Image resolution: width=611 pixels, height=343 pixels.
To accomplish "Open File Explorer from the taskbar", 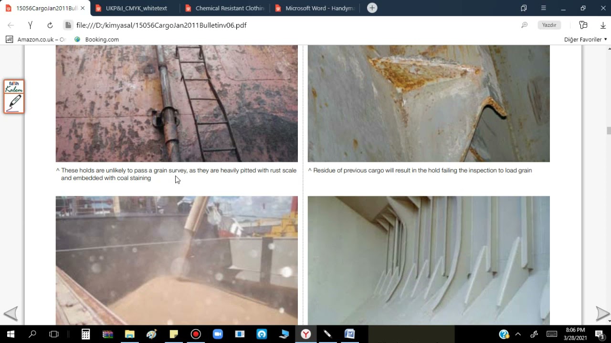I will [129, 334].
